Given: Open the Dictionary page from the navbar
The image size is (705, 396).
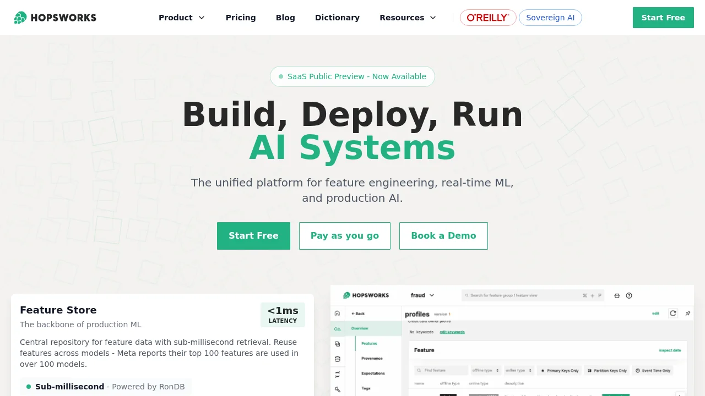Looking at the screenshot, I should [x=337, y=18].
